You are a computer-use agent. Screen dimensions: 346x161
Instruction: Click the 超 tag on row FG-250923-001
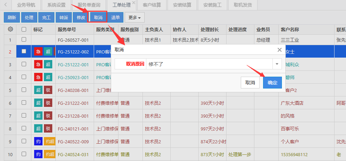[48, 77]
